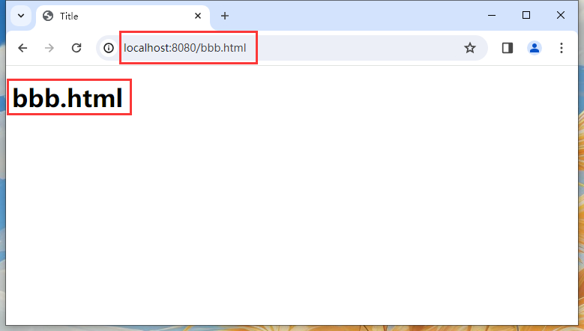
Task: Minimize the browser window
Action: tap(492, 15)
